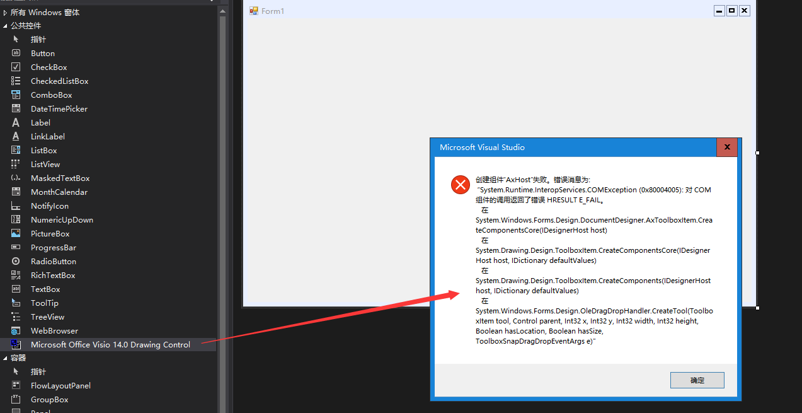Pick the DateTimePicker control icon

[x=16, y=109]
